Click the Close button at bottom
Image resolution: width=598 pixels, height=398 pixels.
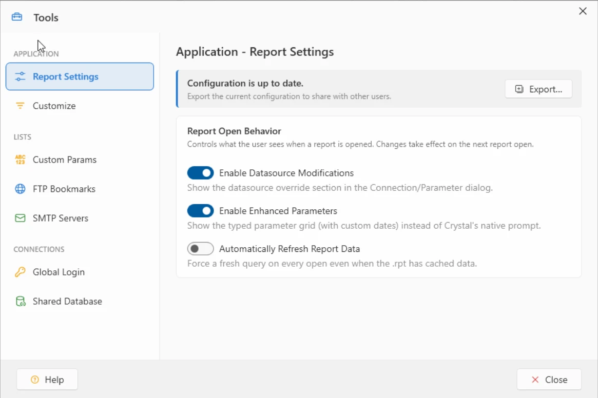tap(549, 380)
